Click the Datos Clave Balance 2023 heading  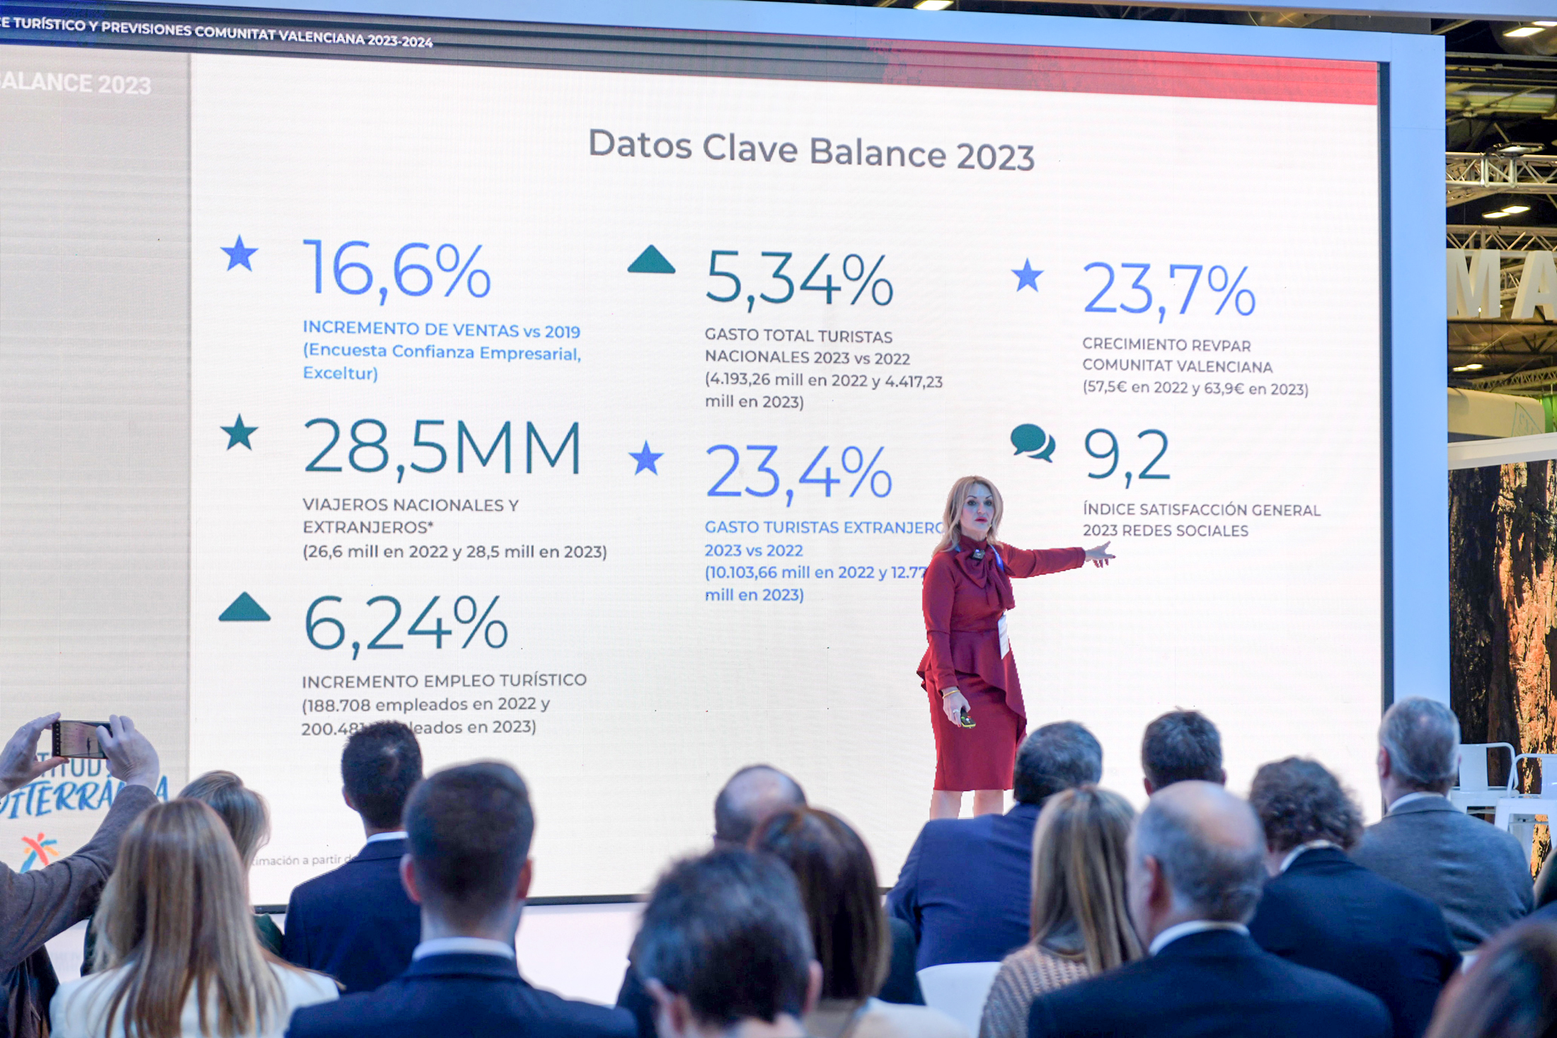[811, 150]
